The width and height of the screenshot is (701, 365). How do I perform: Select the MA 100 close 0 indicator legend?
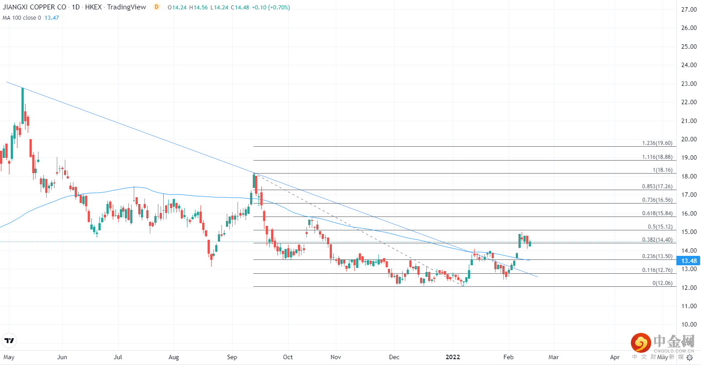[22, 18]
